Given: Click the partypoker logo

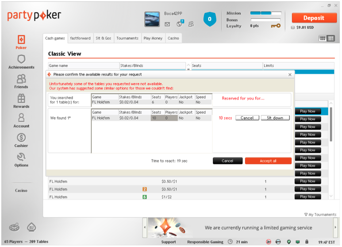Looking at the screenshot, I should coord(34,15).
